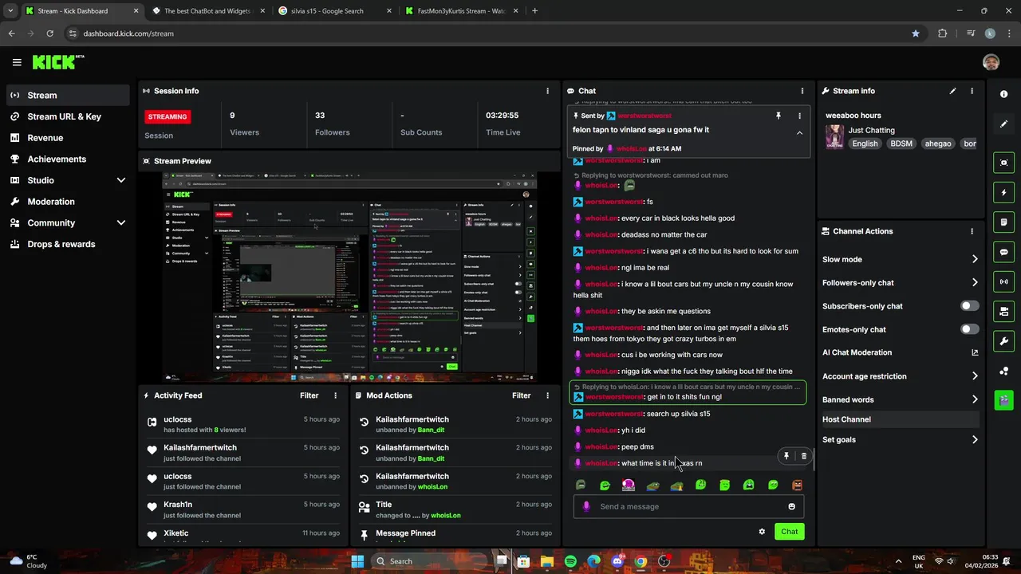
Task: Click the solid green clapperboard button
Action: (x=1003, y=399)
